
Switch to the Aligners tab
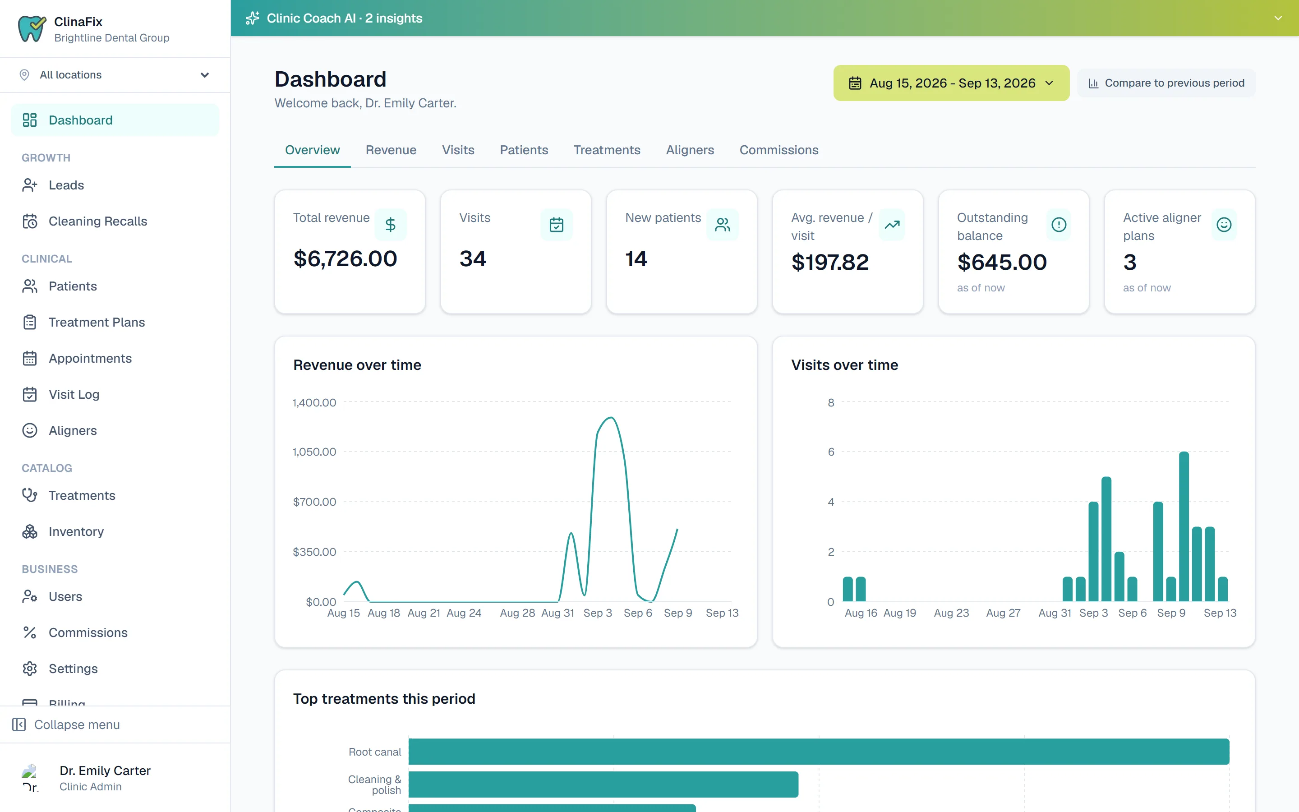pos(690,150)
